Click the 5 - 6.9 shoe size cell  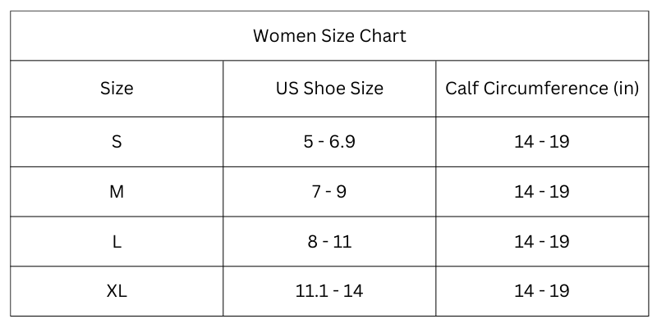(329, 142)
